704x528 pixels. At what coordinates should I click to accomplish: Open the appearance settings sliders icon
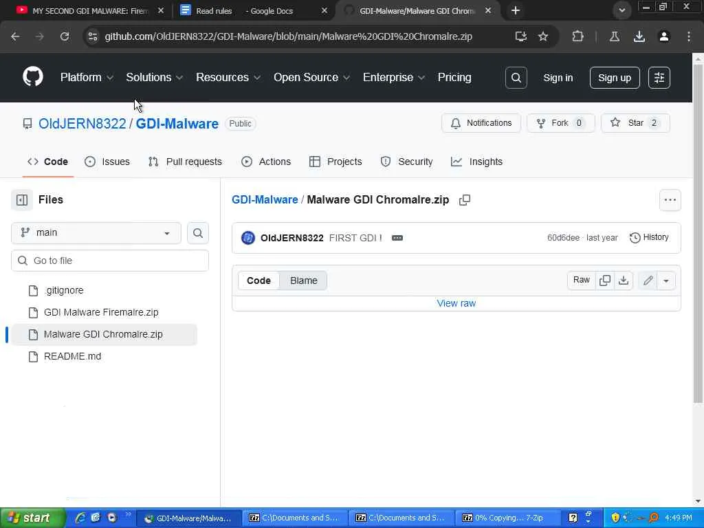coord(659,78)
